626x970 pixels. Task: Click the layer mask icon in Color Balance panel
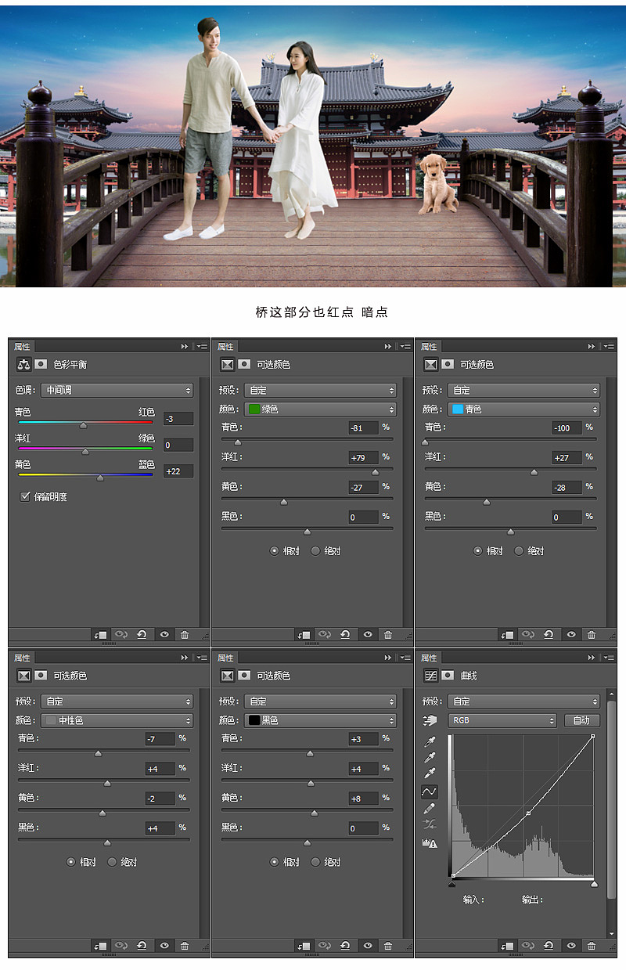click(x=41, y=364)
